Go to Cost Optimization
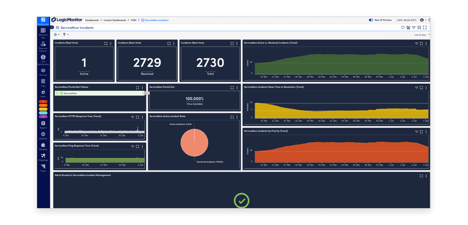Screen dimensions: 468x225 pyautogui.click(x=43, y=59)
